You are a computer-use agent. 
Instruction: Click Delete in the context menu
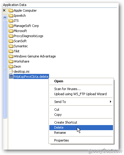(x=81, y=127)
